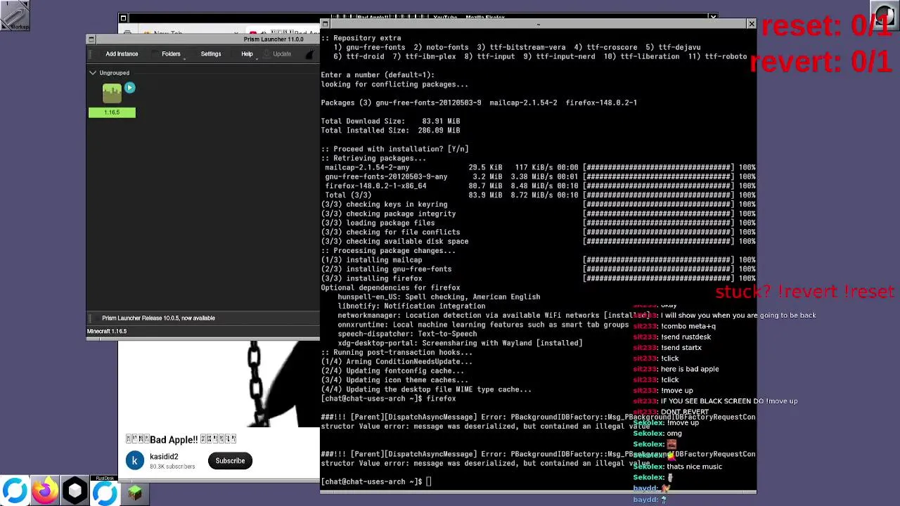The image size is (900, 506).
Task: Close the Firefox window
Action: 713,17
